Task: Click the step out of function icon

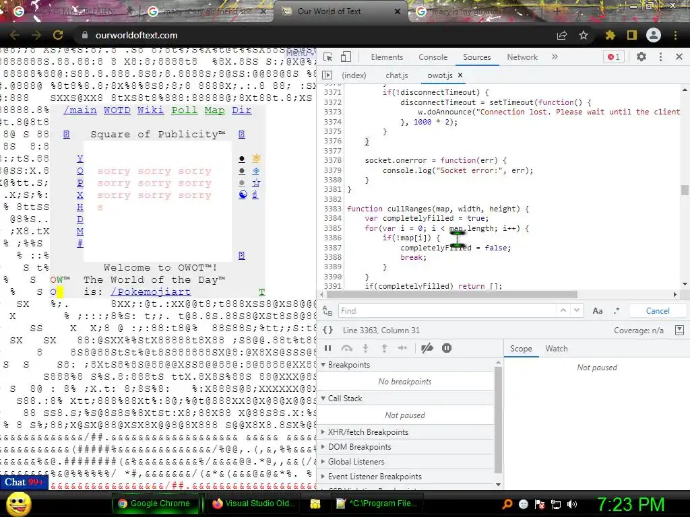Action: click(x=384, y=348)
